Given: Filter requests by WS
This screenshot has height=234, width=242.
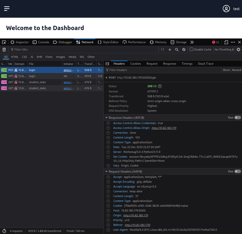Looking at the screenshot, I should tap(82, 57).
